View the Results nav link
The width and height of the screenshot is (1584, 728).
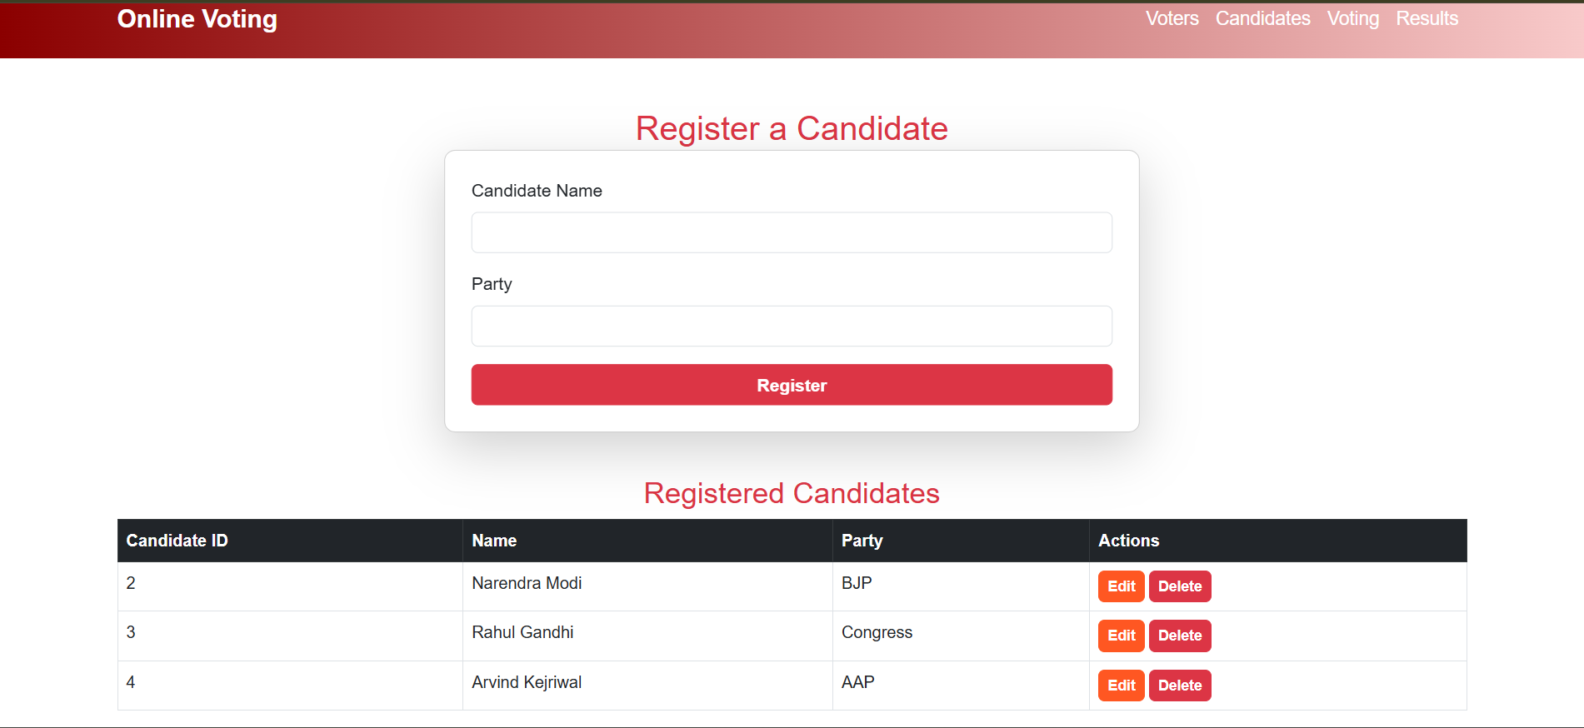1427,18
